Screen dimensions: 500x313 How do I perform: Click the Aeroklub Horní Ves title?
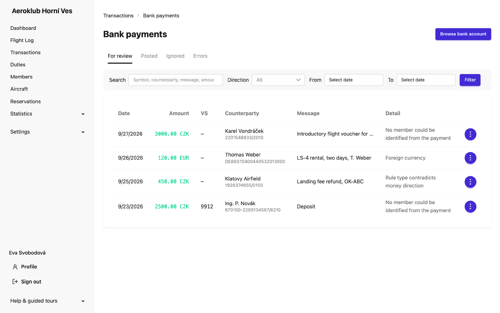(42, 11)
